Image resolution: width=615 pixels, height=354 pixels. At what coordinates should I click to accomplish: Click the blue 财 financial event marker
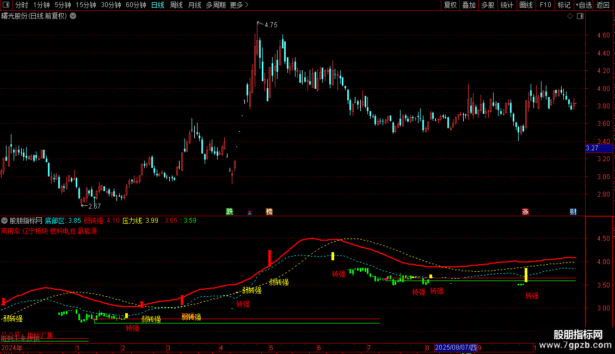tap(573, 211)
